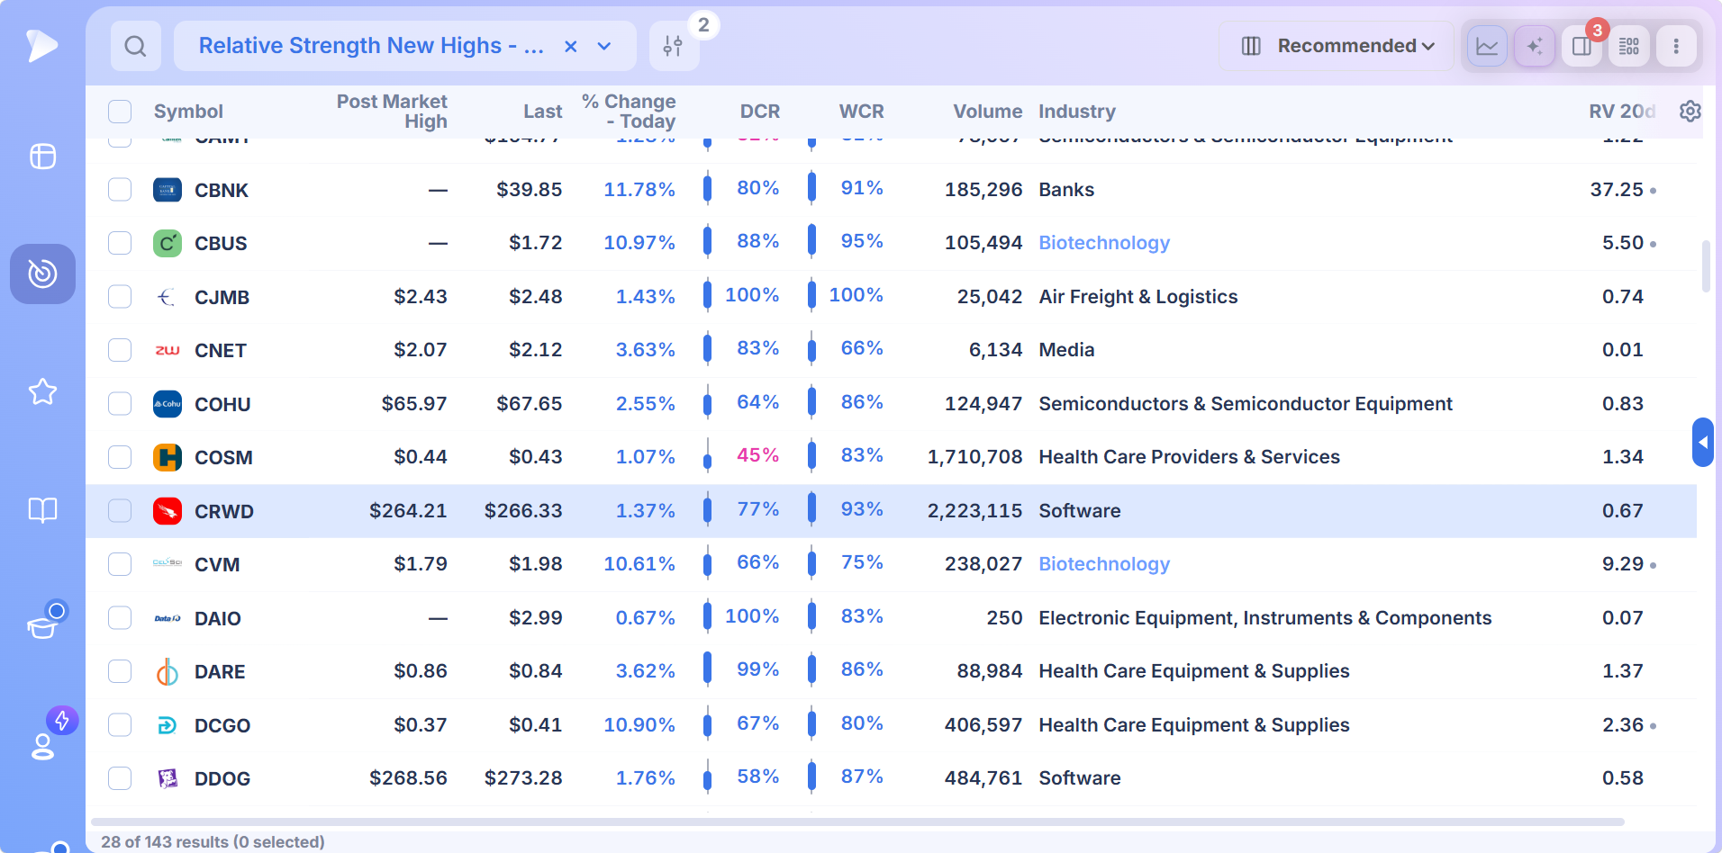The height and width of the screenshot is (853, 1722).
Task: Click the DDOG ticker symbol
Action: coord(222,778)
